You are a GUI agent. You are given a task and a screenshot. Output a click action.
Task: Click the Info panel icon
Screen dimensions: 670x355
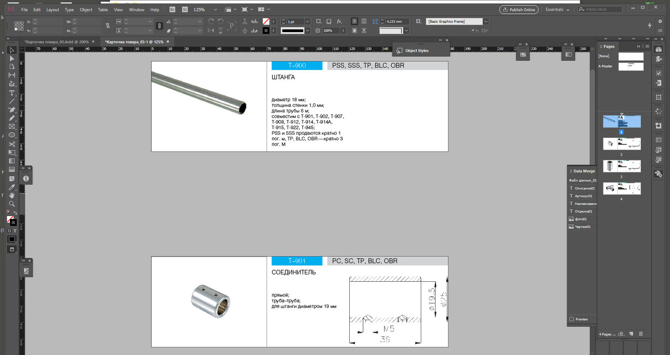click(x=26, y=178)
